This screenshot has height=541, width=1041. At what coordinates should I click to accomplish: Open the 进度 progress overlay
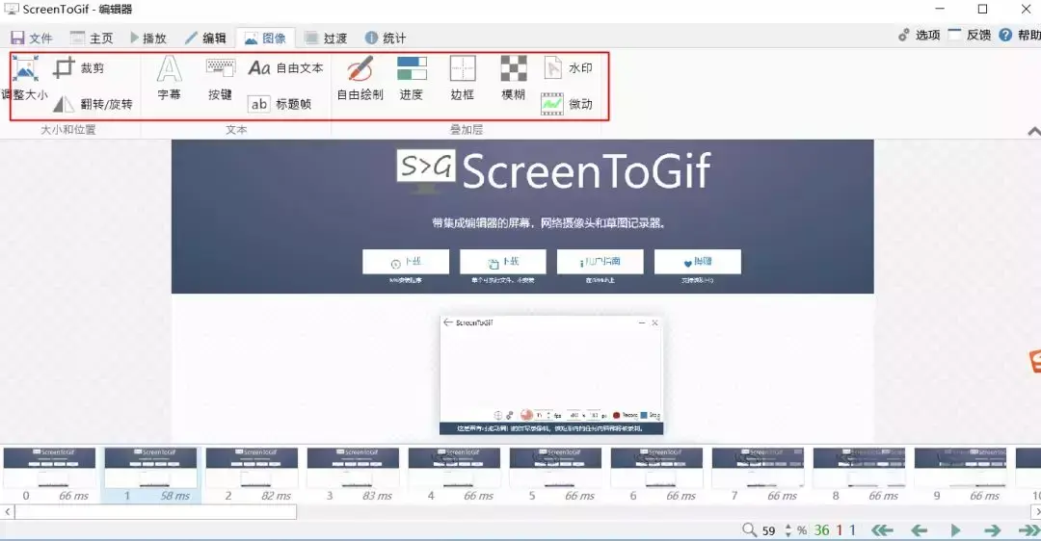point(412,78)
